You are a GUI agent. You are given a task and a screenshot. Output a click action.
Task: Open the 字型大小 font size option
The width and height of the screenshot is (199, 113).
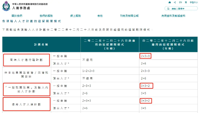(194, 2)
